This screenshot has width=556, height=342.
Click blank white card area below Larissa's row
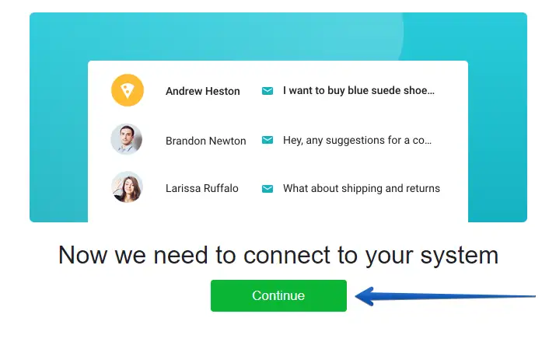[278, 212]
